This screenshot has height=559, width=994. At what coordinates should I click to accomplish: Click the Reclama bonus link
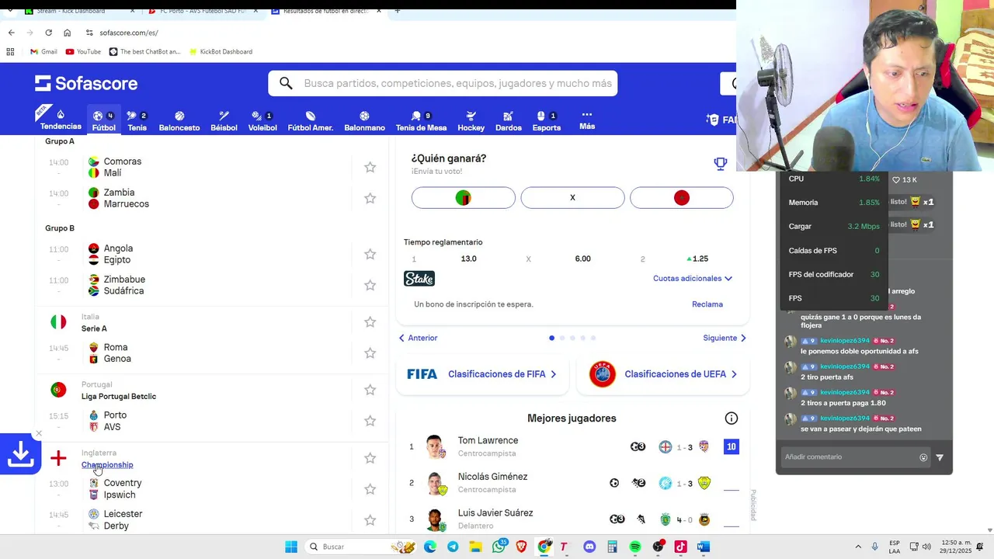707,304
